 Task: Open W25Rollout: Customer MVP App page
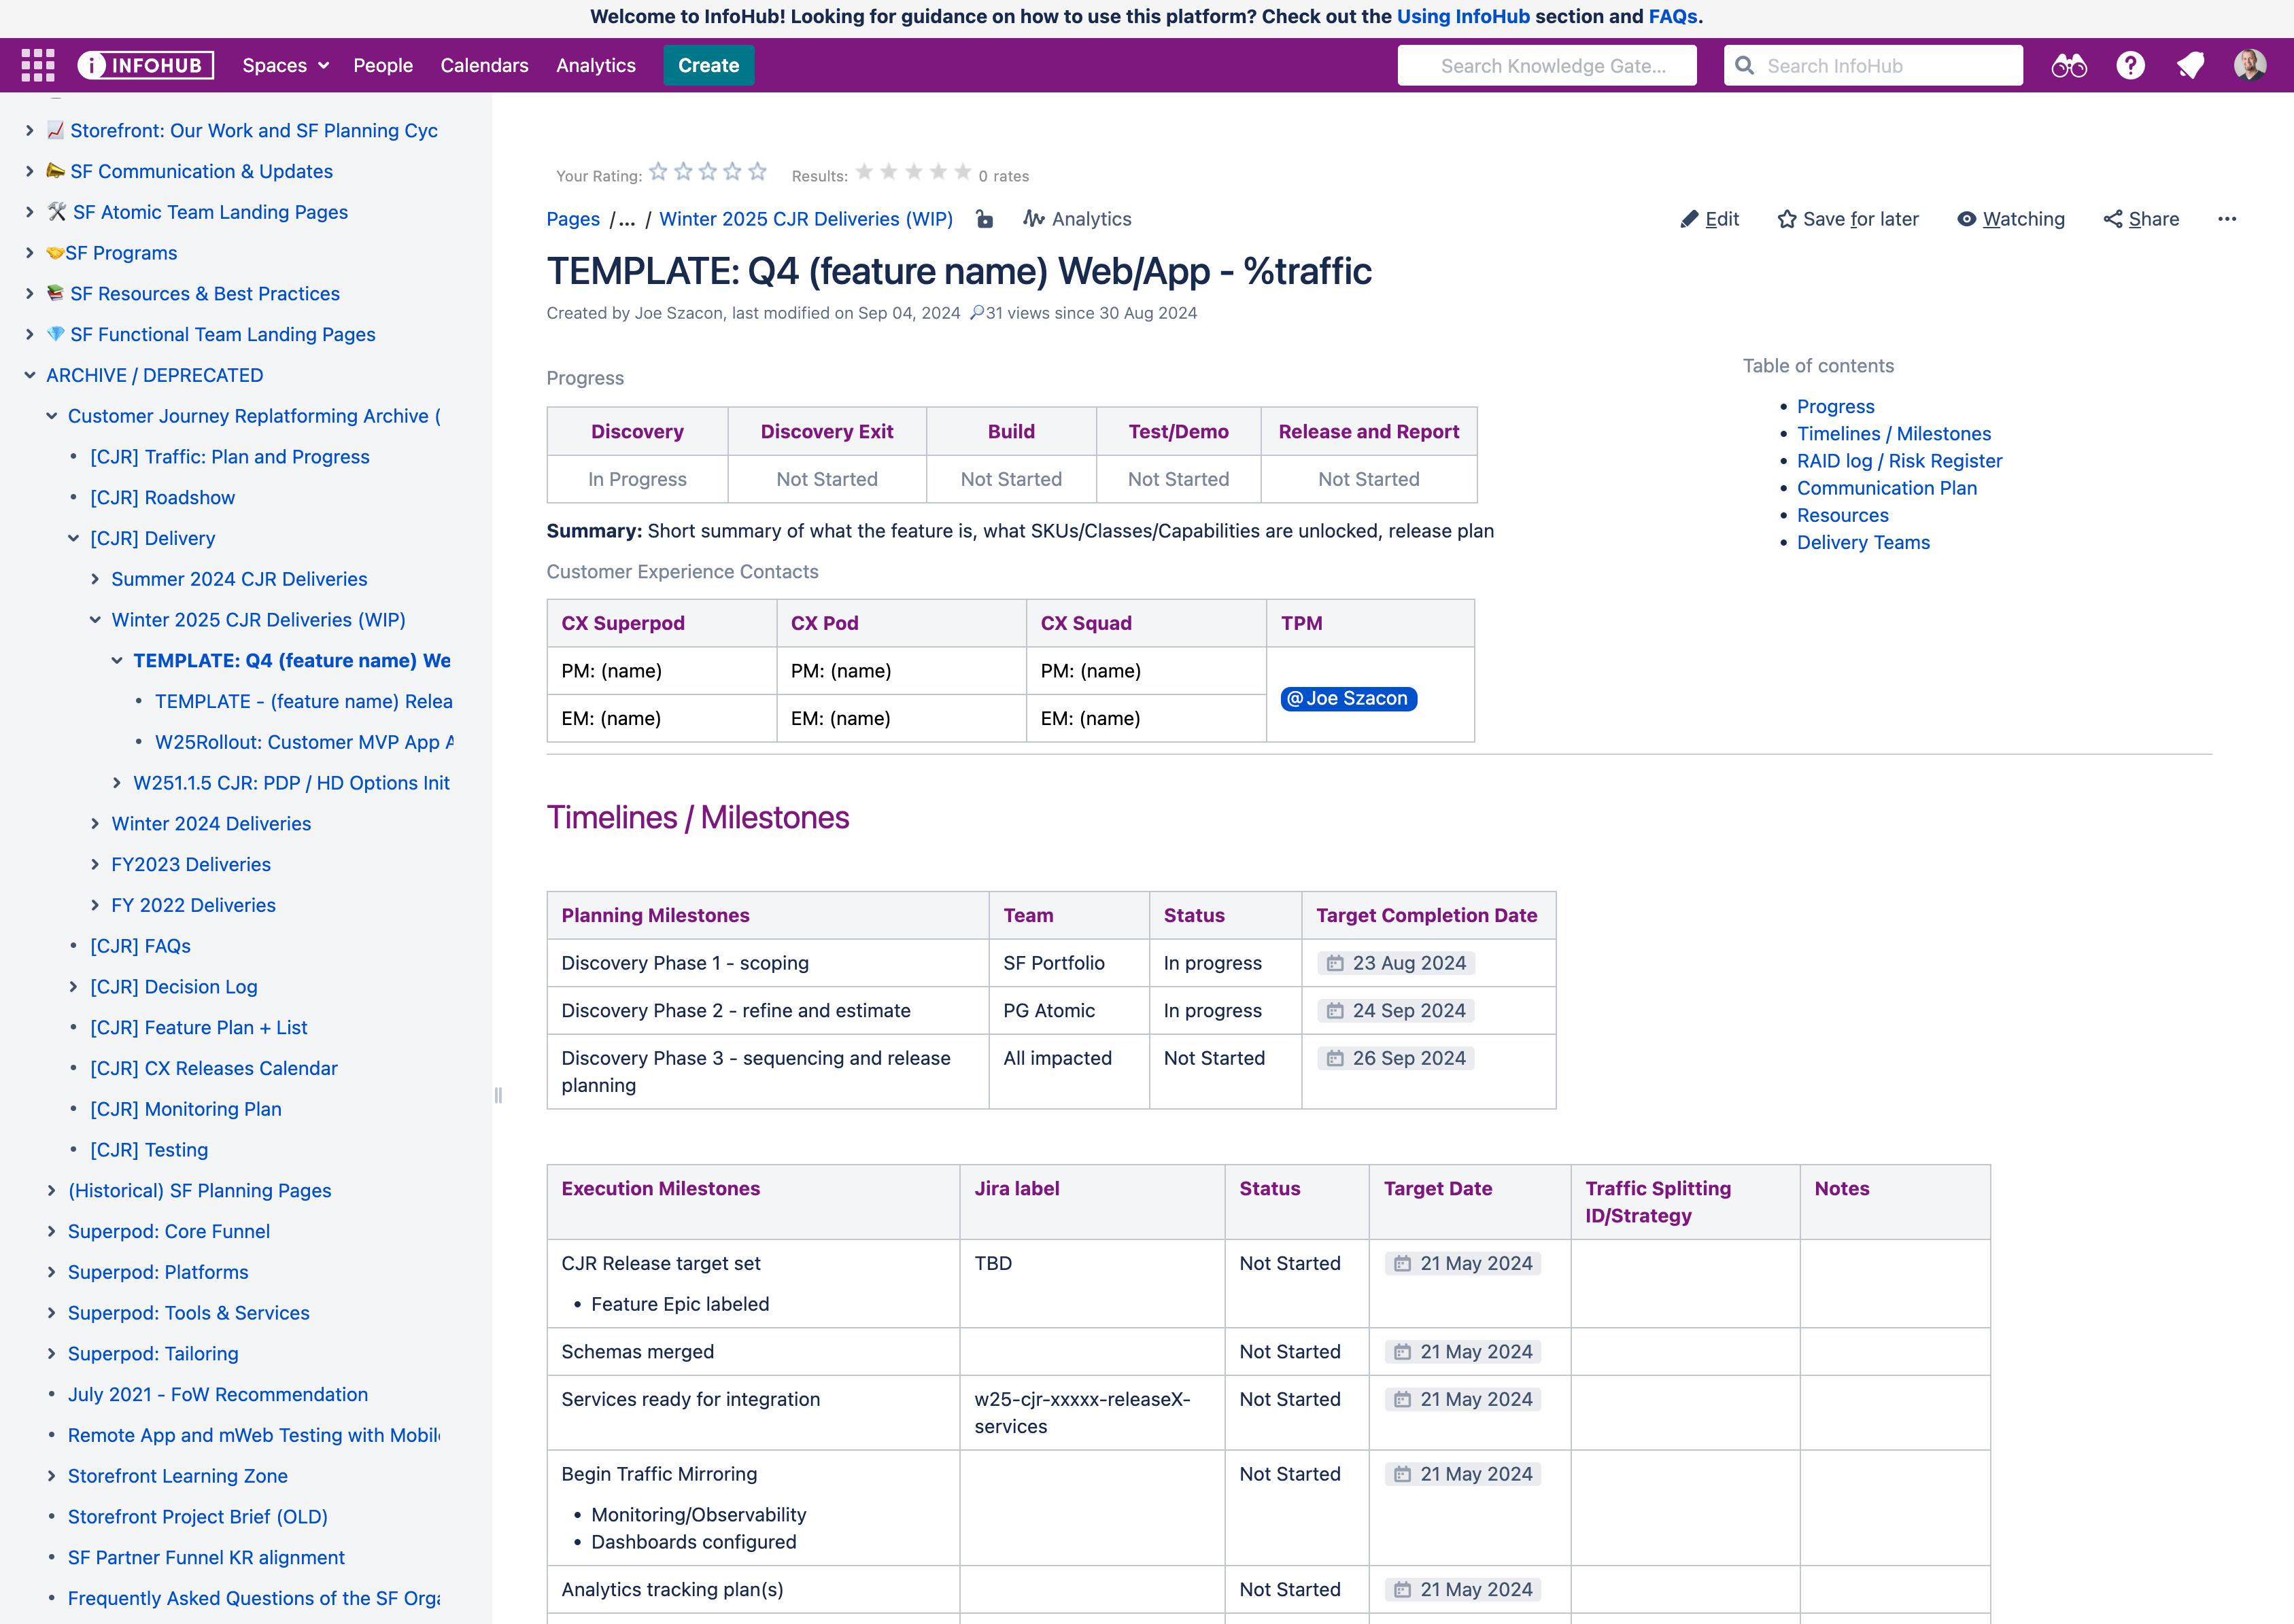pyautogui.click(x=304, y=742)
